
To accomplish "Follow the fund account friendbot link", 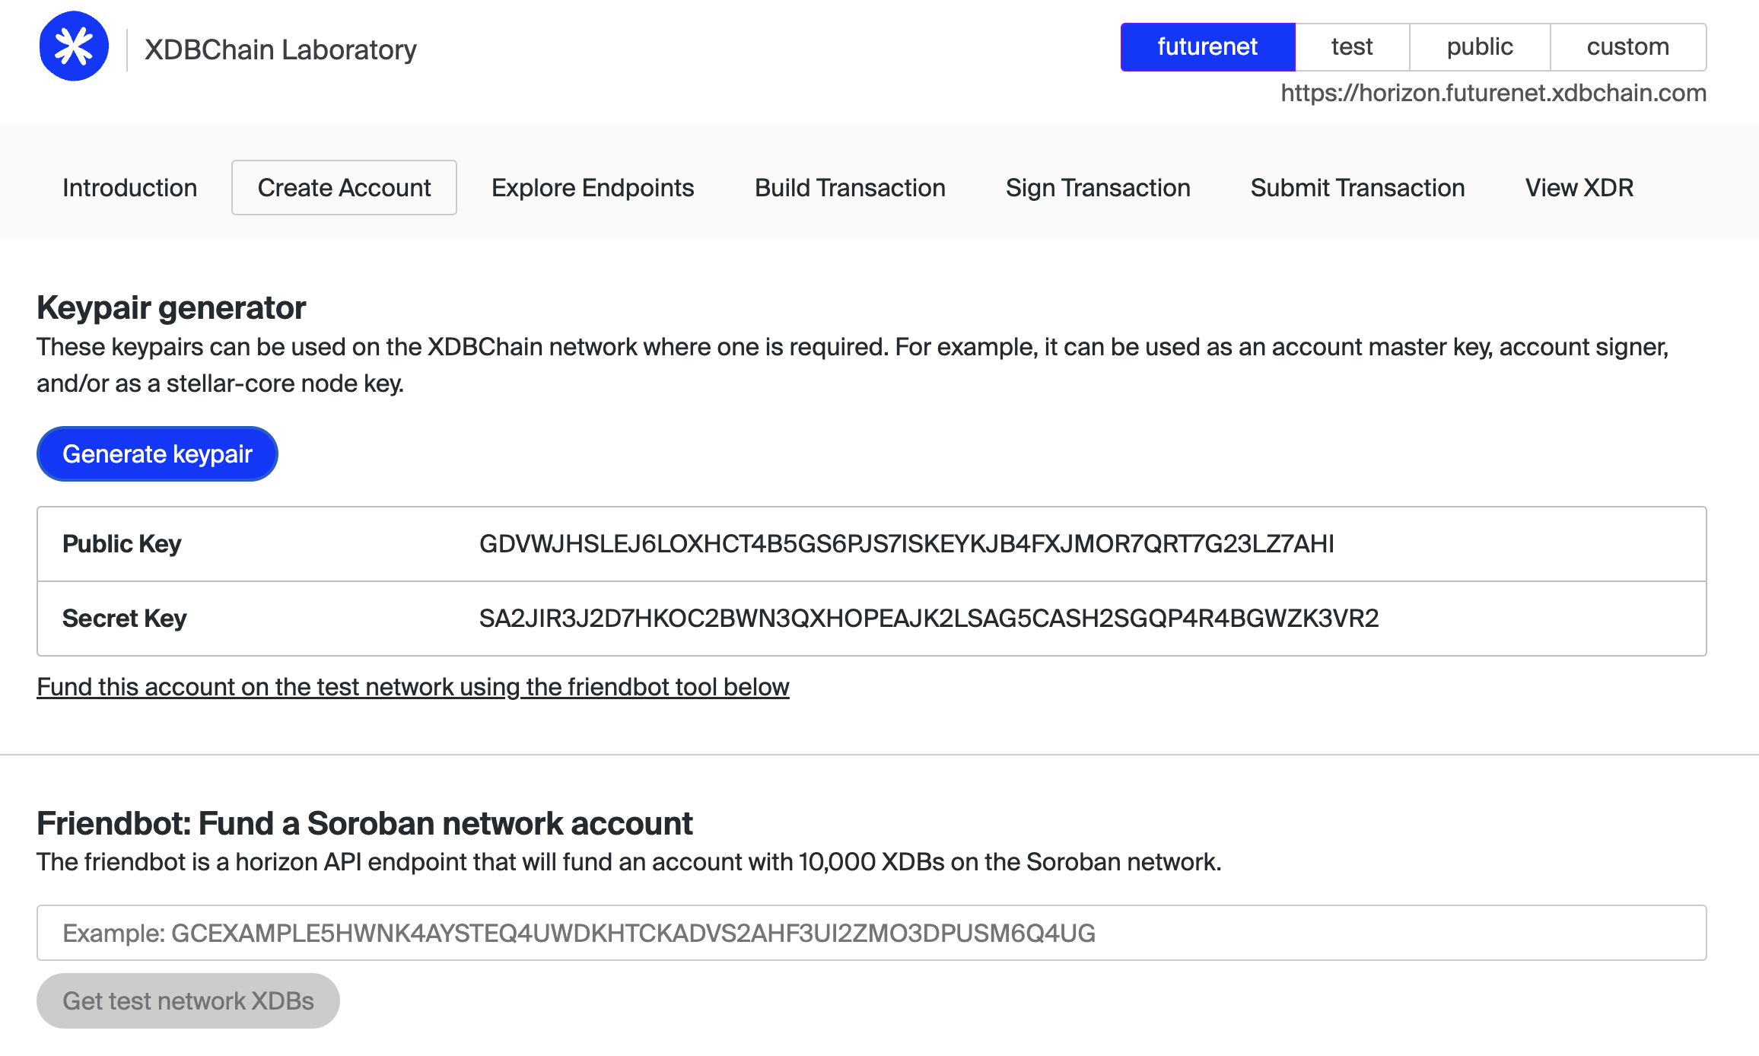I will point(413,687).
